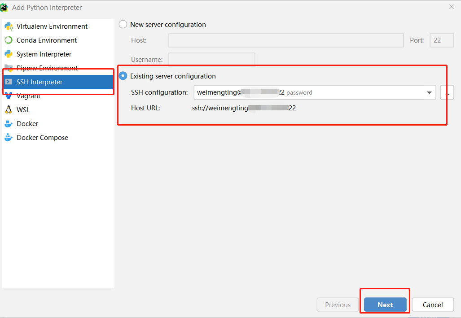Screen dimensions: 461x318
Task: Select SSH Interpreter entry
Action: click(58, 82)
